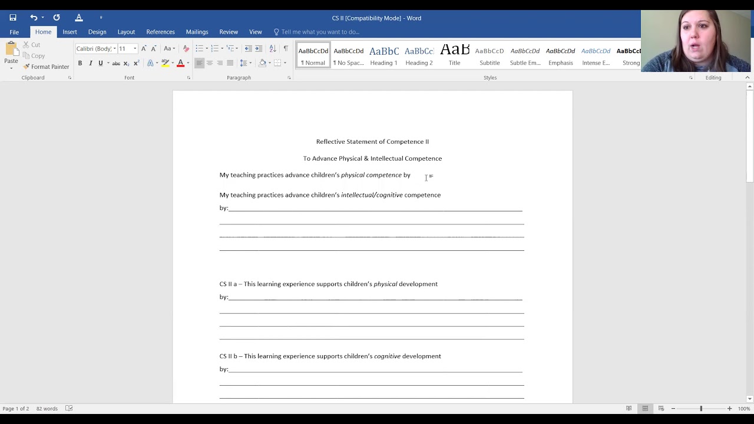This screenshot has width=754, height=424.
Task: Sort text with the A-Z icon
Action: 273,48
